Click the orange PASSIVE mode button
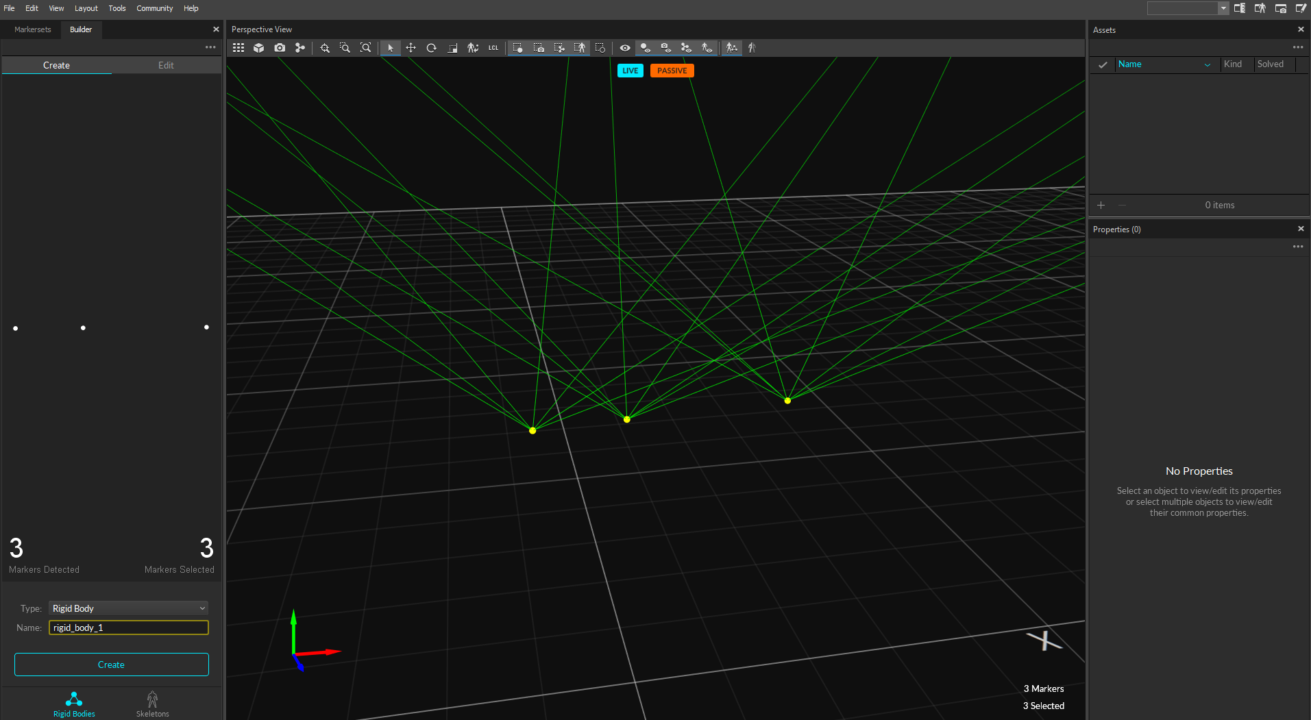1311x720 pixels. coord(672,71)
